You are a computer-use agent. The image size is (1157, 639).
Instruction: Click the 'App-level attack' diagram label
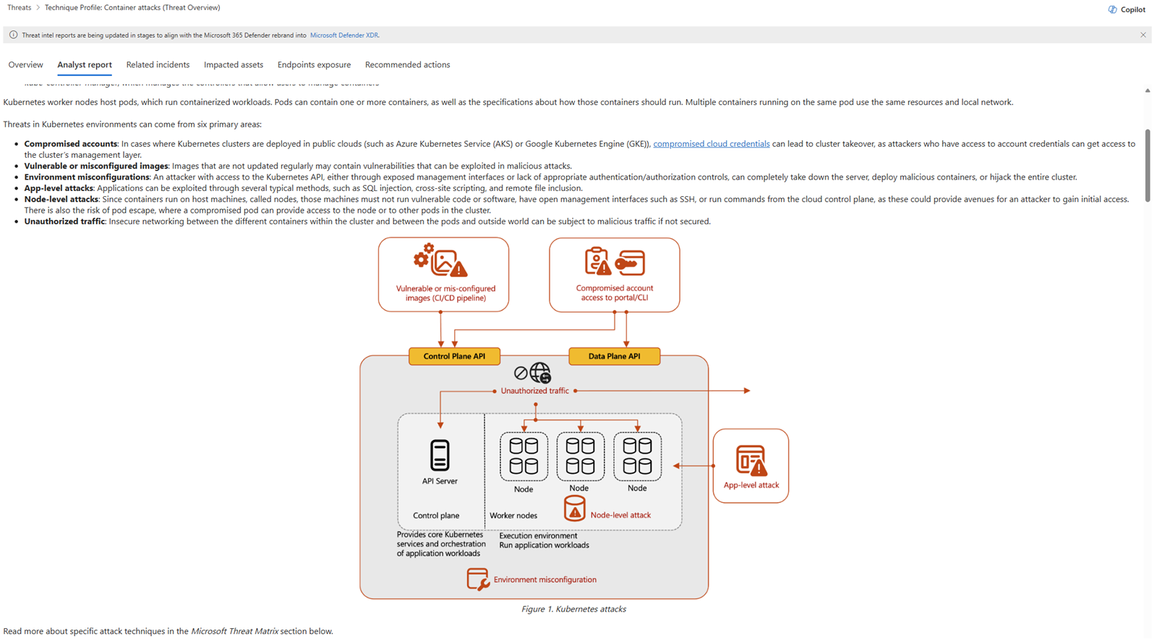point(751,485)
